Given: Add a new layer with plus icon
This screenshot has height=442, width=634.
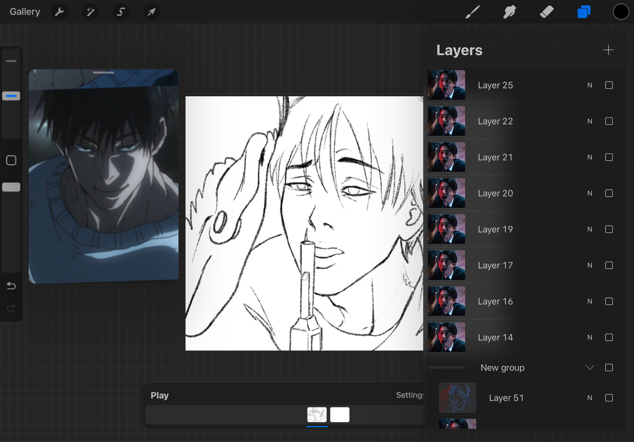Looking at the screenshot, I should click(608, 50).
